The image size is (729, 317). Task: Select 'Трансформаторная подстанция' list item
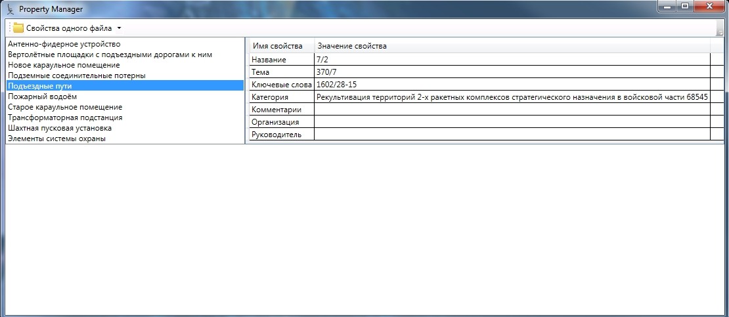point(125,117)
